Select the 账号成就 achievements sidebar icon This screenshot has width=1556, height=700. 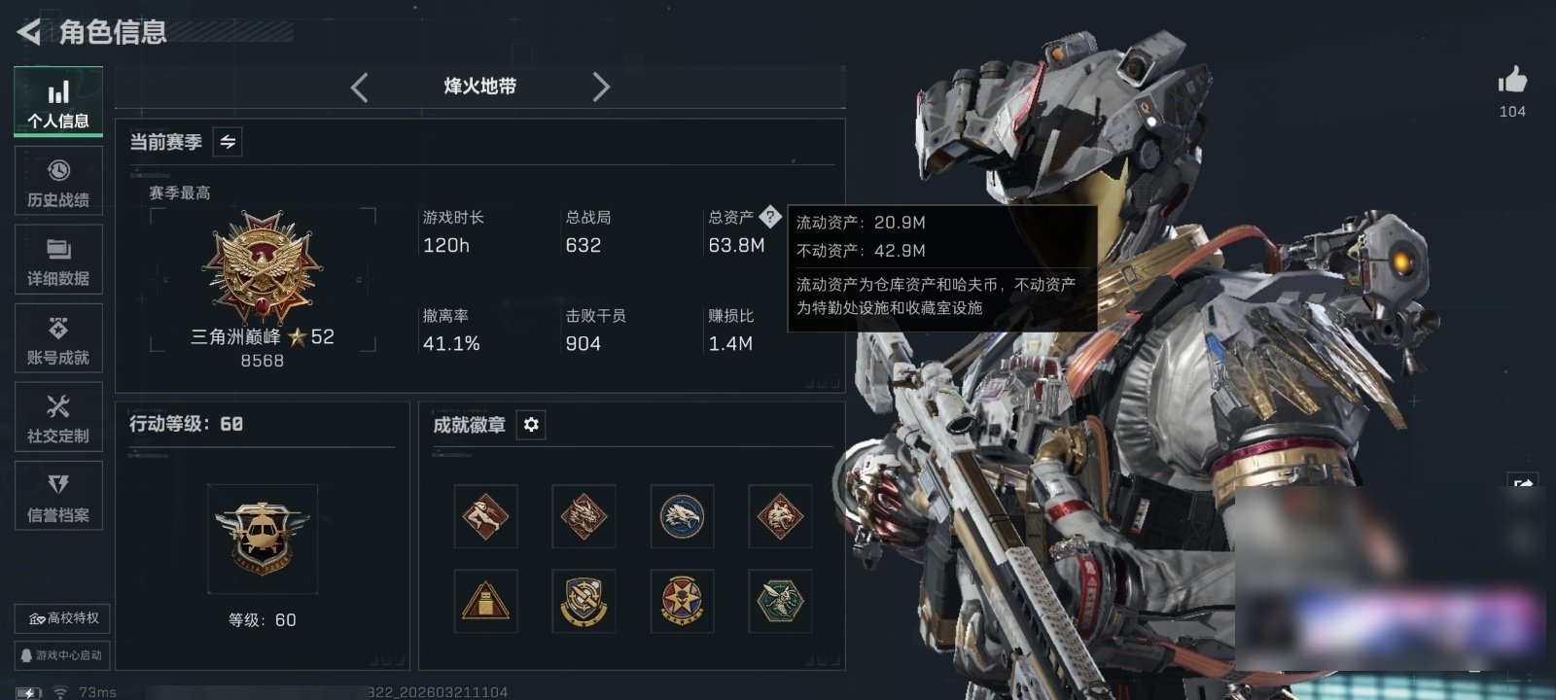tap(58, 338)
